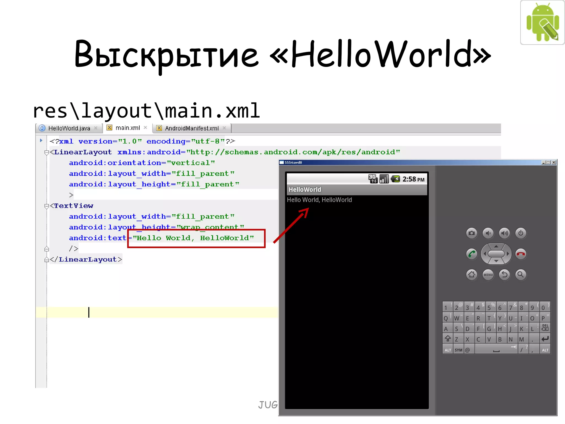The height and width of the screenshot is (424, 565).
Task: Click the keyboard Shift key
Action: (x=447, y=338)
